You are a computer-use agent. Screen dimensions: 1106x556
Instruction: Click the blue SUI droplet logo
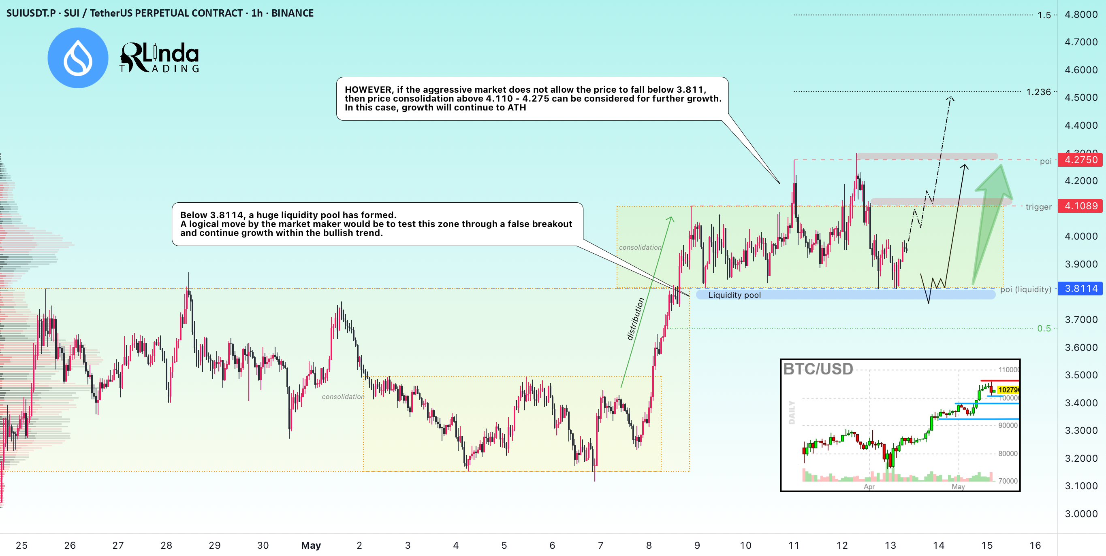pos(78,58)
